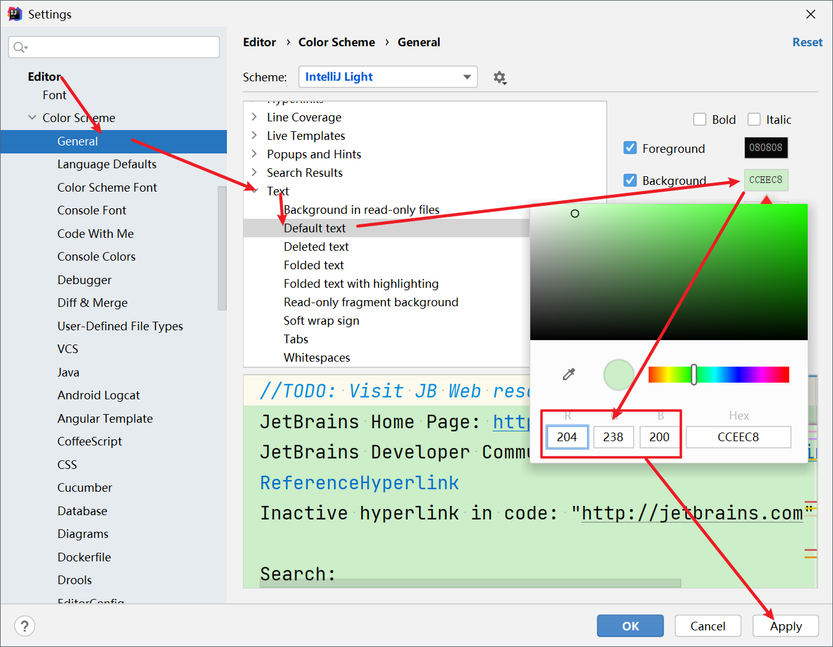Open the CSS color settings

[x=67, y=465]
